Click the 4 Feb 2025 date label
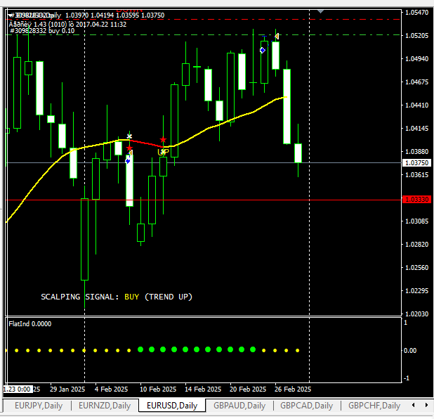Viewport: 434px width, 419px height. (x=111, y=389)
